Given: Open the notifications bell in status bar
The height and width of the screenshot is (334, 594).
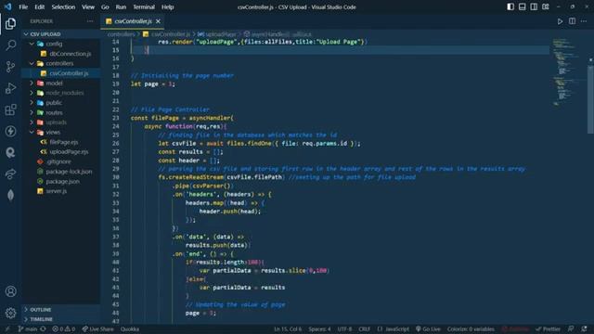Looking at the screenshot, I should pyautogui.click(x=584, y=329).
